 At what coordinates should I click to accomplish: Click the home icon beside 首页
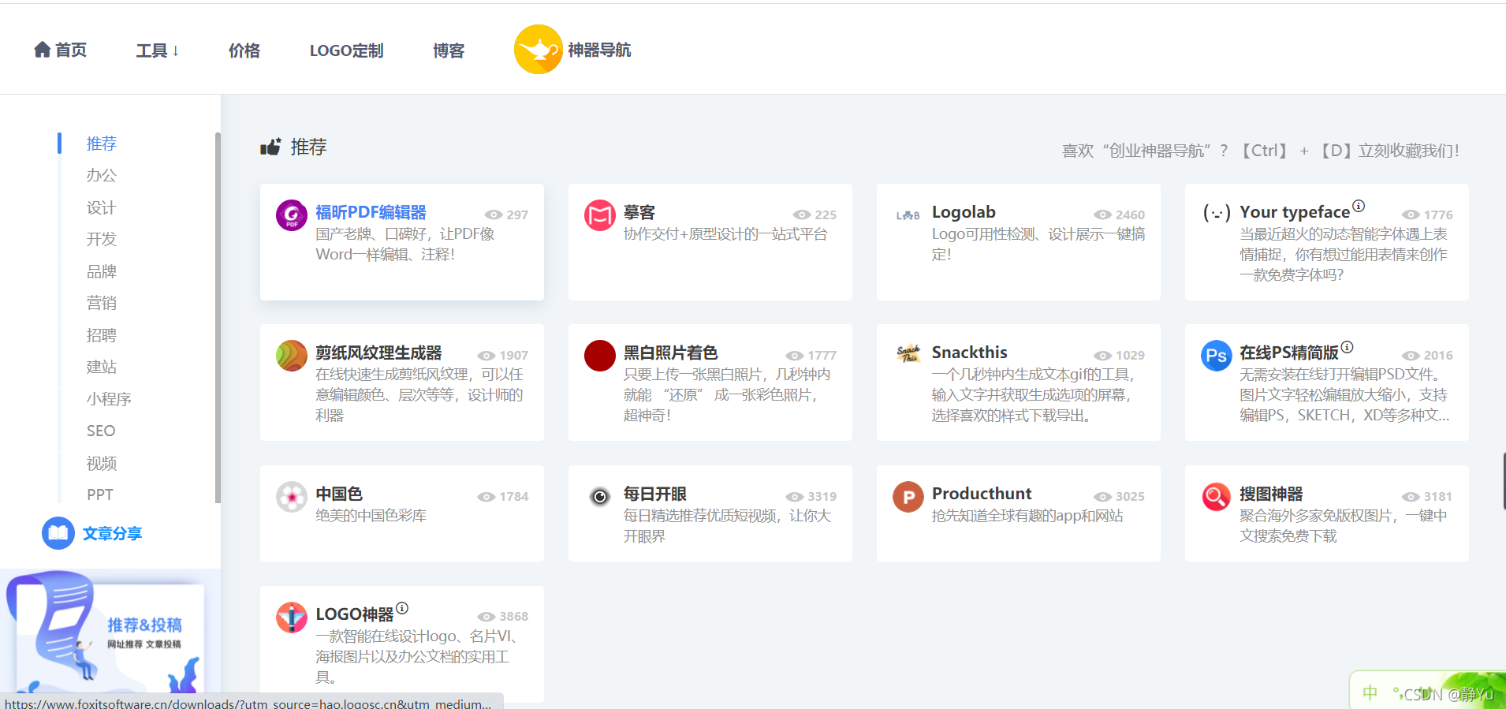pyautogui.click(x=43, y=50)
